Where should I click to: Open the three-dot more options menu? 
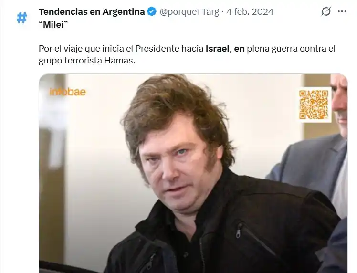342,11
